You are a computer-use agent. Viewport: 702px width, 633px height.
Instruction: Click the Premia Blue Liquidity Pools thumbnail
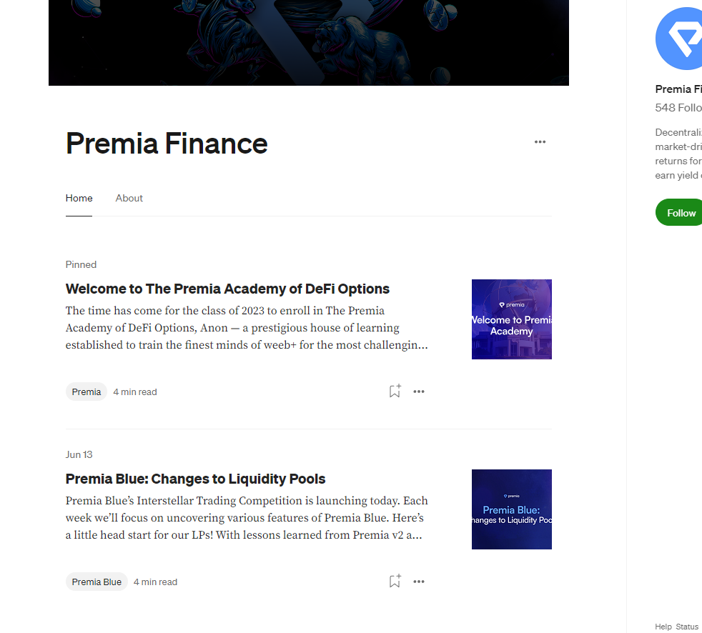coord(512,509)
